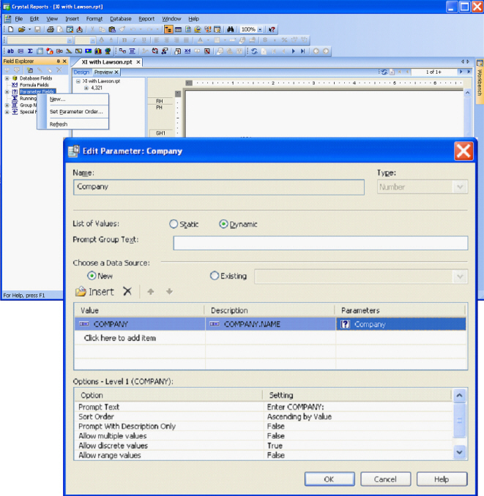
Task: Click the Insert Box icon
Action: click(78, 51)
